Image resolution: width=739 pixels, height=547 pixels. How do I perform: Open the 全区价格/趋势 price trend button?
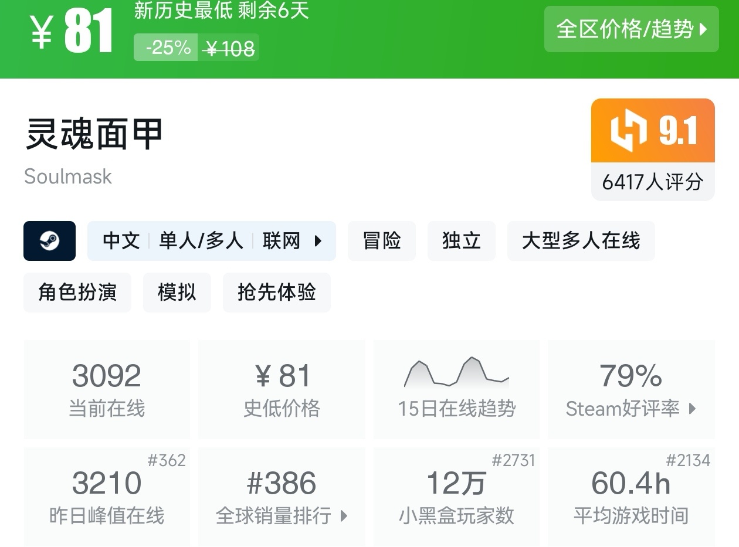[631, 29]
